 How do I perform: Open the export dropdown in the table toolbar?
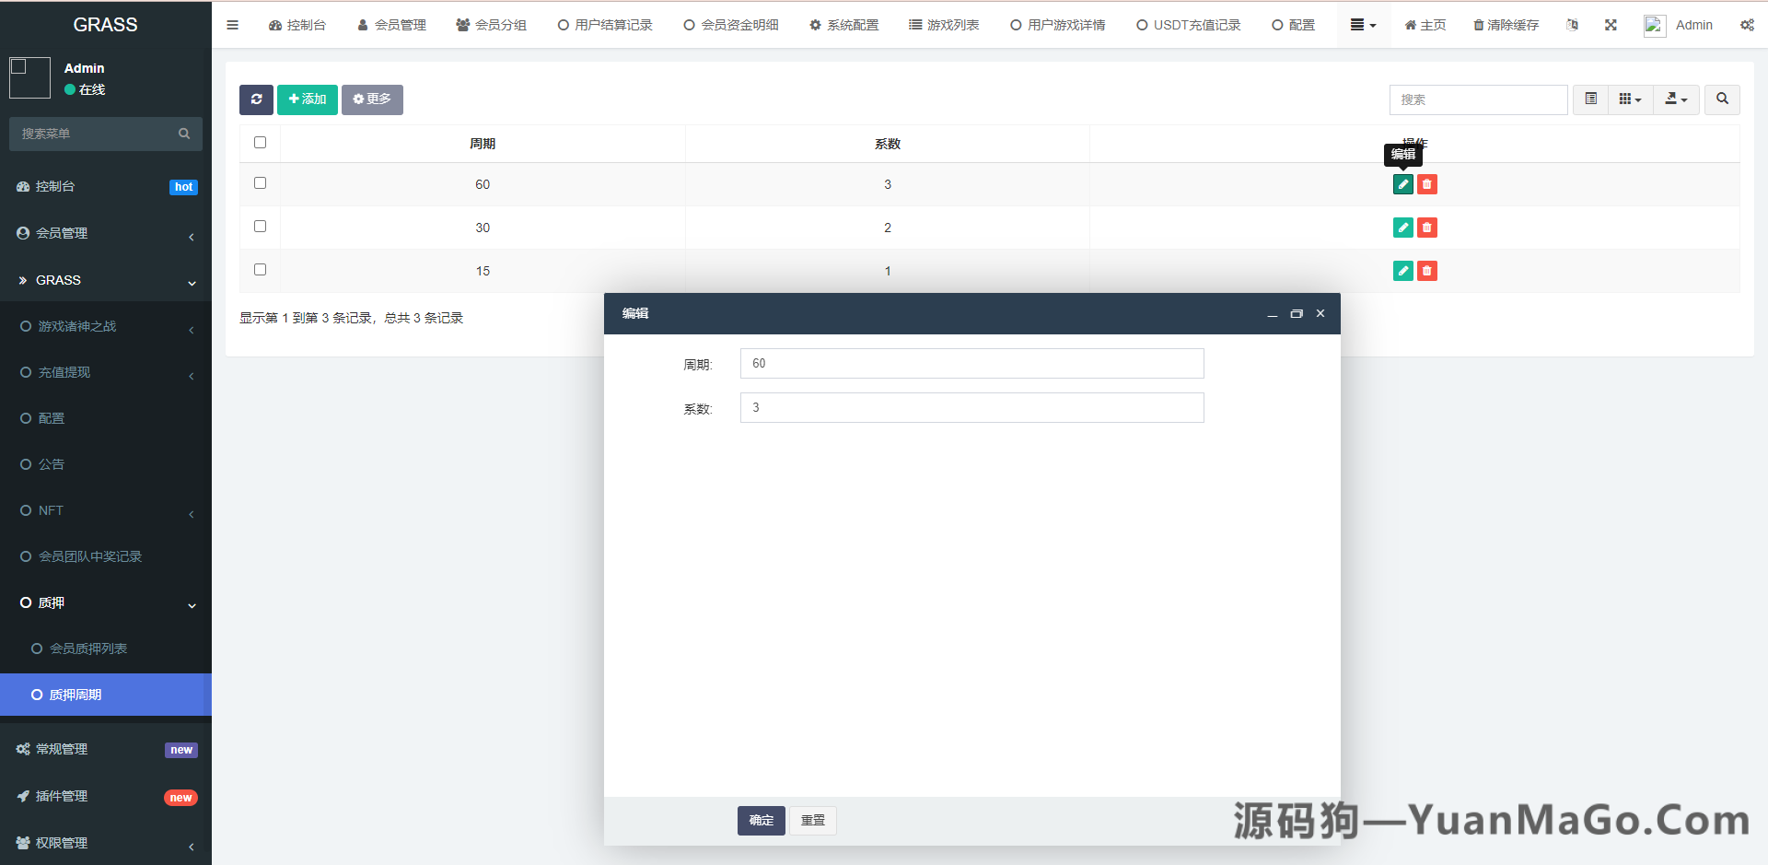pos(1676,99)
